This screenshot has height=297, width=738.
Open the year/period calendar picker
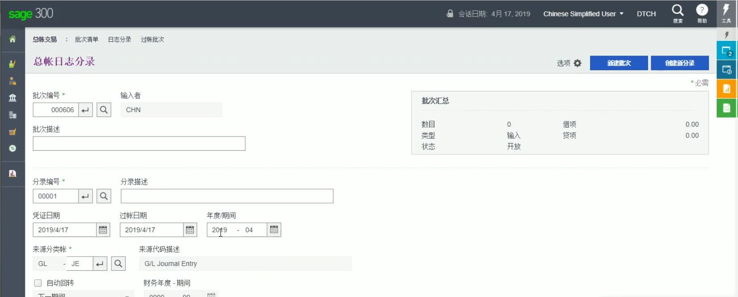click(274, 230)
